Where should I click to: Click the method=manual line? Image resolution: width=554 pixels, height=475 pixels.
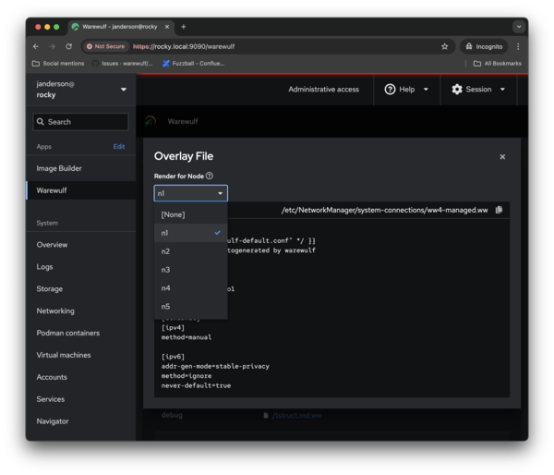point(187,337)
